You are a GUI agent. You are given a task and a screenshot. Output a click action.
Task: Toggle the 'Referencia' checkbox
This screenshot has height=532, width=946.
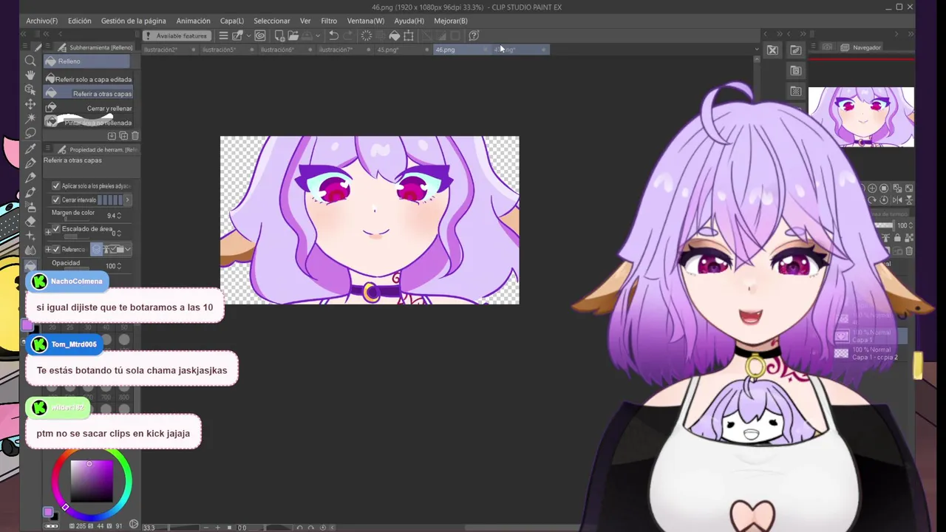[x=56, y=250]
